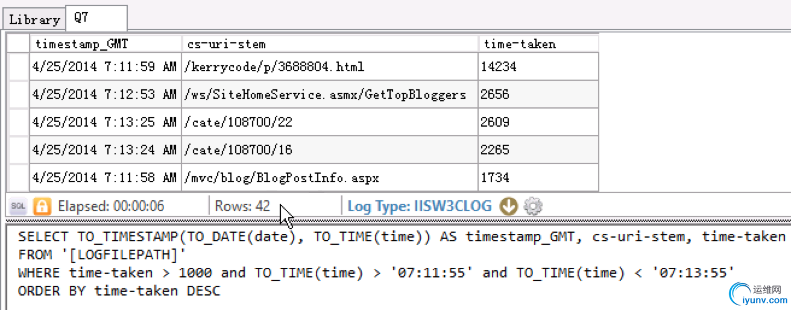Sort by time-taken column header
Viewport: 791px width, 310px height.
(538, 44)
